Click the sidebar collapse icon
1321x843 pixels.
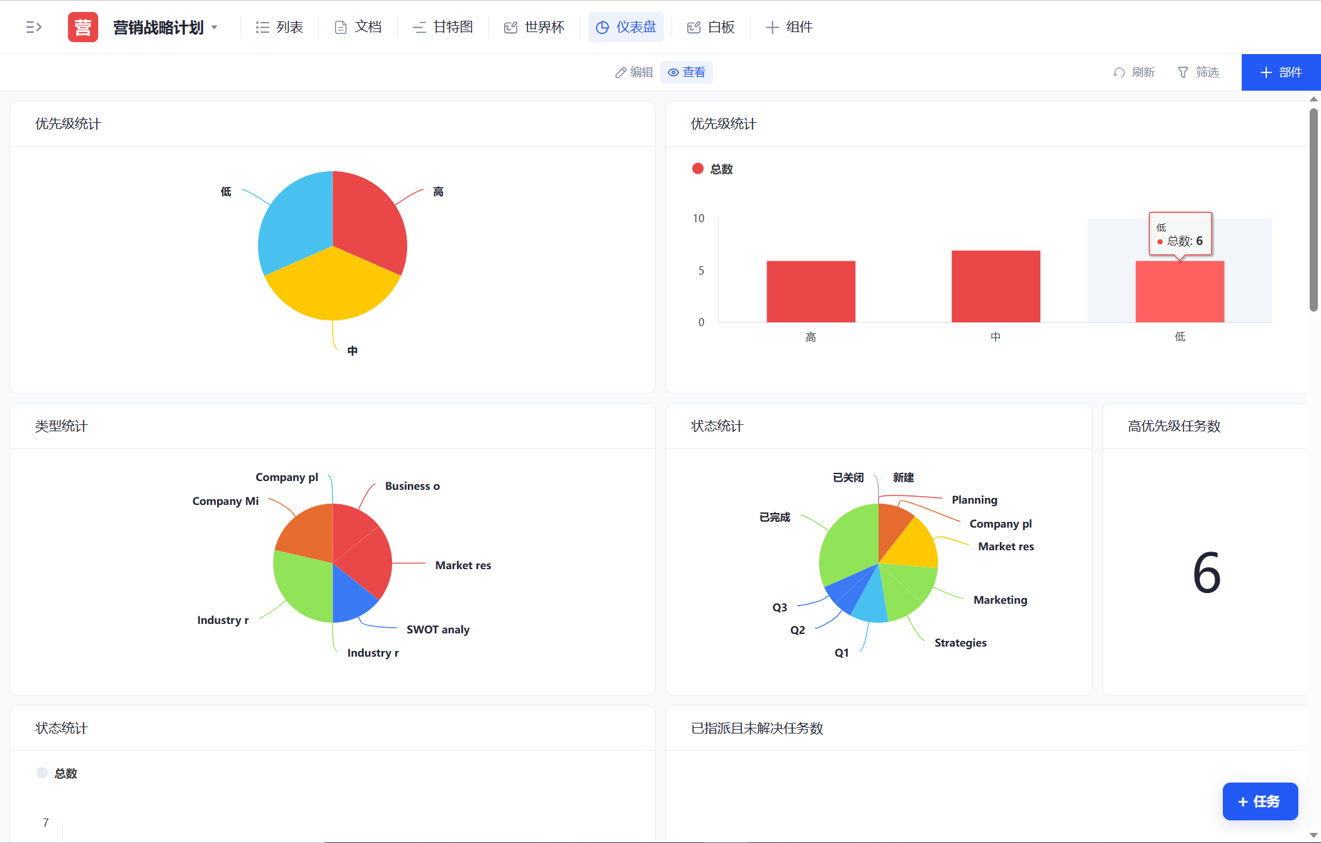pos(33,27)
